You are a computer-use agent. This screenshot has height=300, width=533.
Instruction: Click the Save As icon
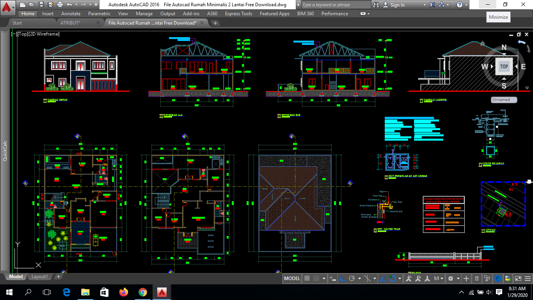[x=51, y=5]
